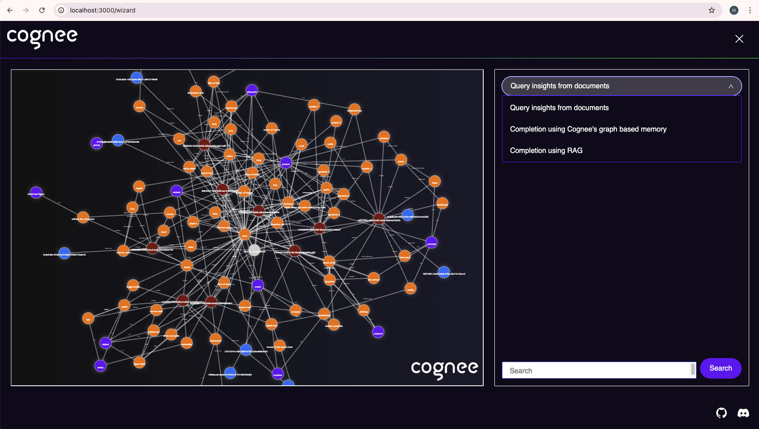Viewport: 759px width, 429px height.
Task: Select the 'childhood' node
Action: pyautogui.click(x=442, y=203)
